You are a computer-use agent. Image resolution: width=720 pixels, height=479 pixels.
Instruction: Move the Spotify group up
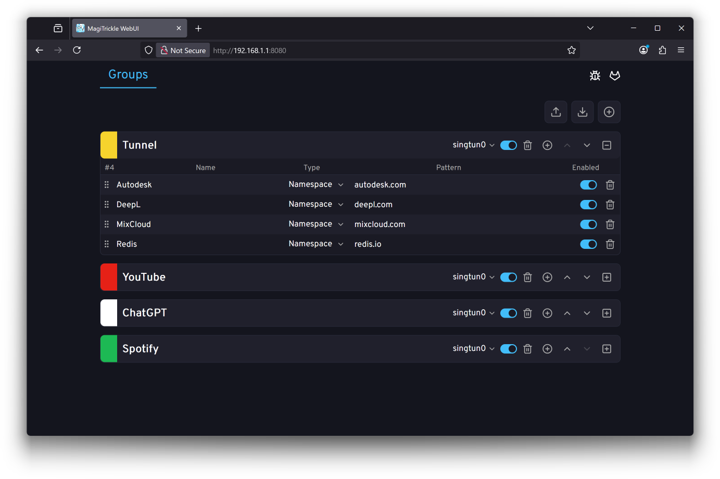[567, 349]
